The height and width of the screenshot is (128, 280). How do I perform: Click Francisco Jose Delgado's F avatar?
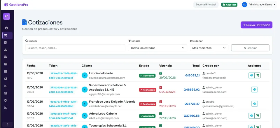coord(85,104)
